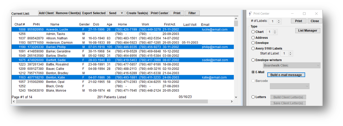Viewport: 343px width, 126px height.
Task: Select the Bauer, Callie row
Action: [x=123, y=68]
